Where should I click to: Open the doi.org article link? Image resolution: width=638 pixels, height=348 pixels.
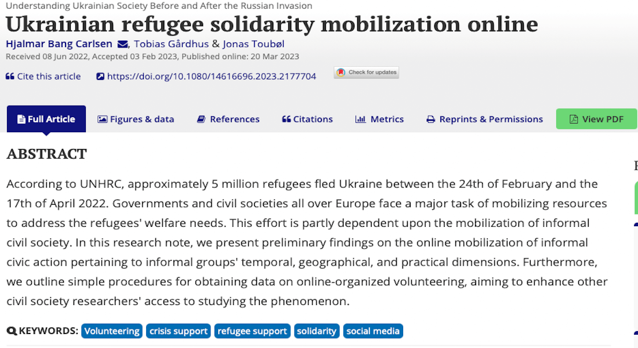(212, 76)
